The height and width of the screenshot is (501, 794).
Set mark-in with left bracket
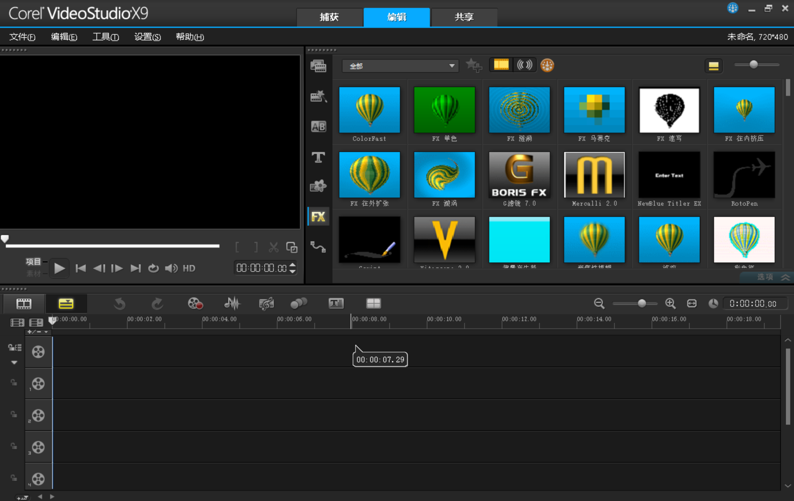(237, 247)
